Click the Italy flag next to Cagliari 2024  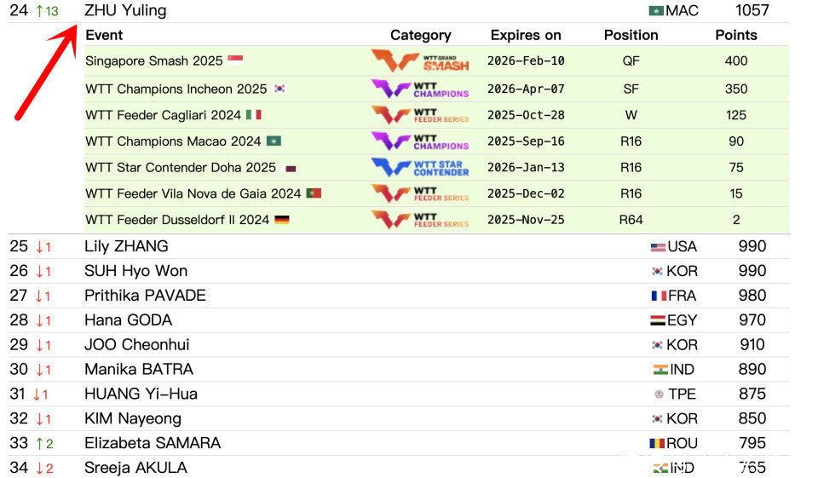point(254,114)
